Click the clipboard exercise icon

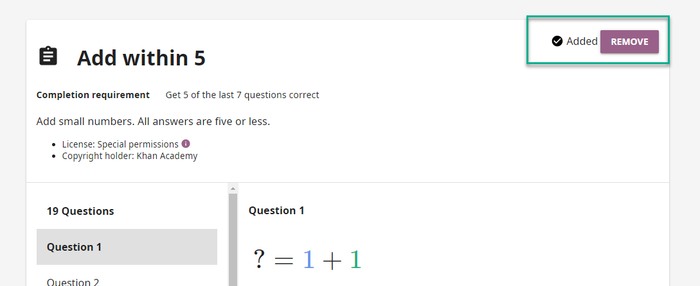48,56
